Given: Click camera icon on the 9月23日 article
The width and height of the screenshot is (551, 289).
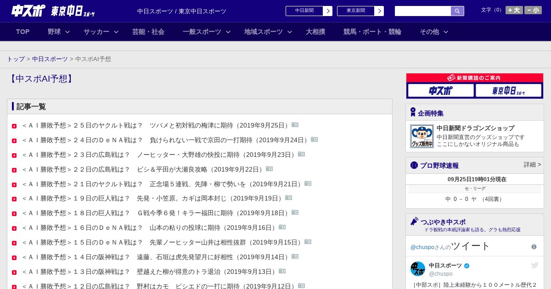Looking at the screenshot, I should [x=302, y=154].
